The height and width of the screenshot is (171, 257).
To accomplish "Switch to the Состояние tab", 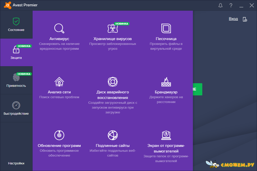I will [x=16, y=25].
